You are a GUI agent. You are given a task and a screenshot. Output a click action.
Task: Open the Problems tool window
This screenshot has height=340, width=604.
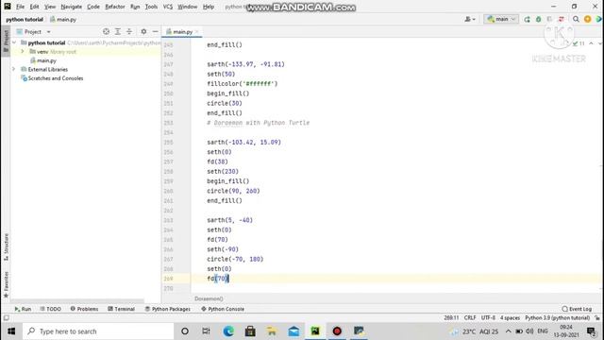click(84, 309)
